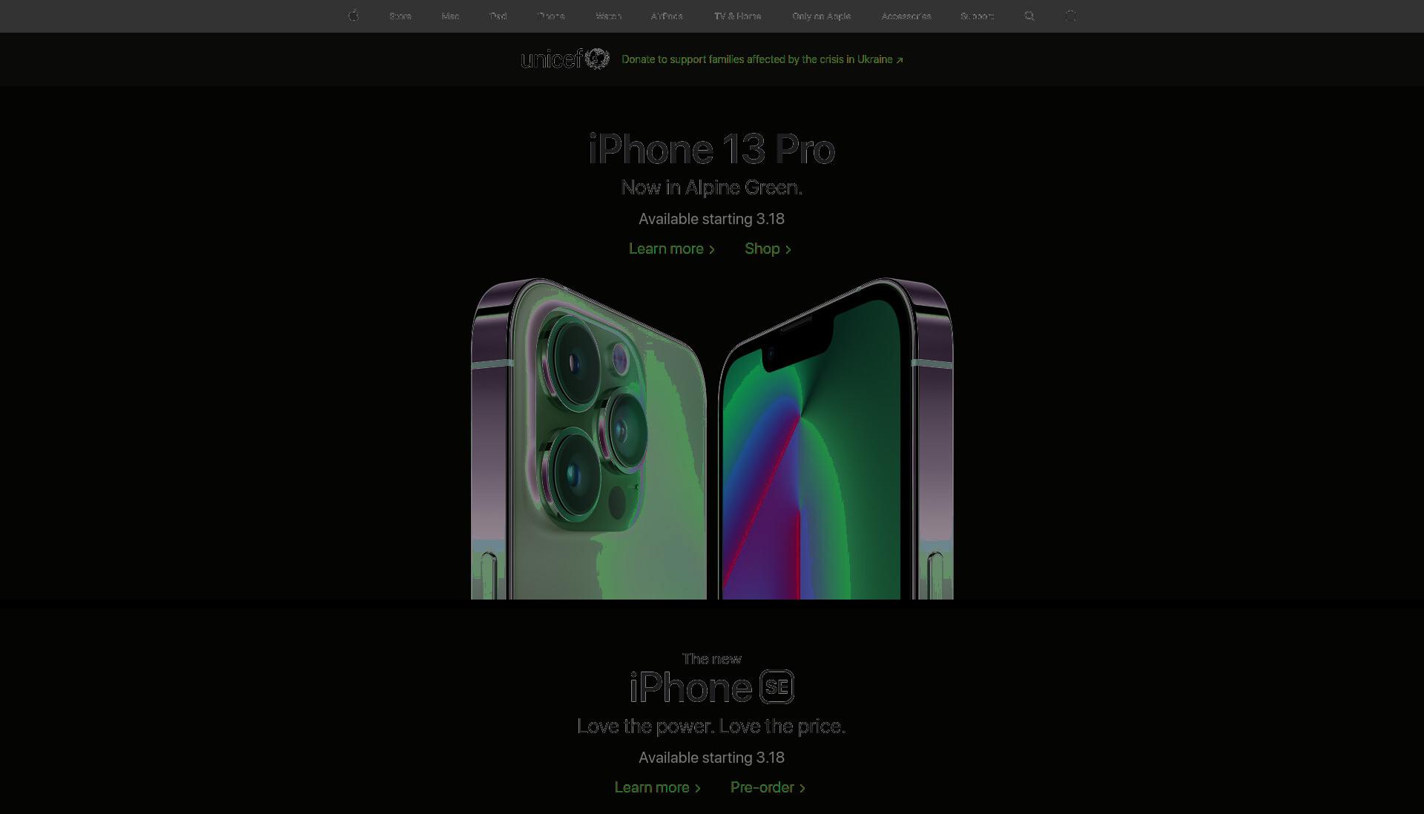Screen dimensions: 1424x814
Task: Click Learn more under iPhone 13 Pro
Action: tap(672, 249)
